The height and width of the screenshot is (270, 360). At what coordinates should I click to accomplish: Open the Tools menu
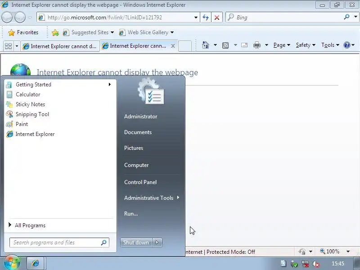click(330, 45)
